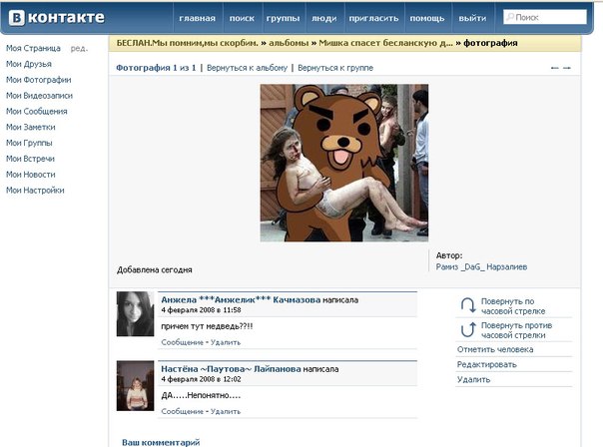
Task: Click the timestamp 4 февраля 2008 в 11:58
Action: pyautogui.click(x=201, y=310)
